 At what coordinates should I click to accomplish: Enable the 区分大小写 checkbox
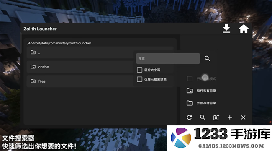[x=139, y=70]
